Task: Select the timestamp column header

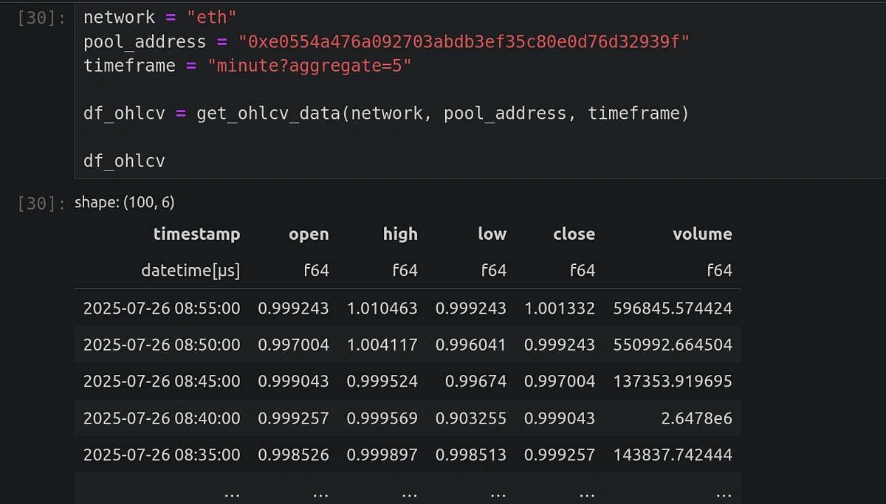Action: tap(196, 234)
